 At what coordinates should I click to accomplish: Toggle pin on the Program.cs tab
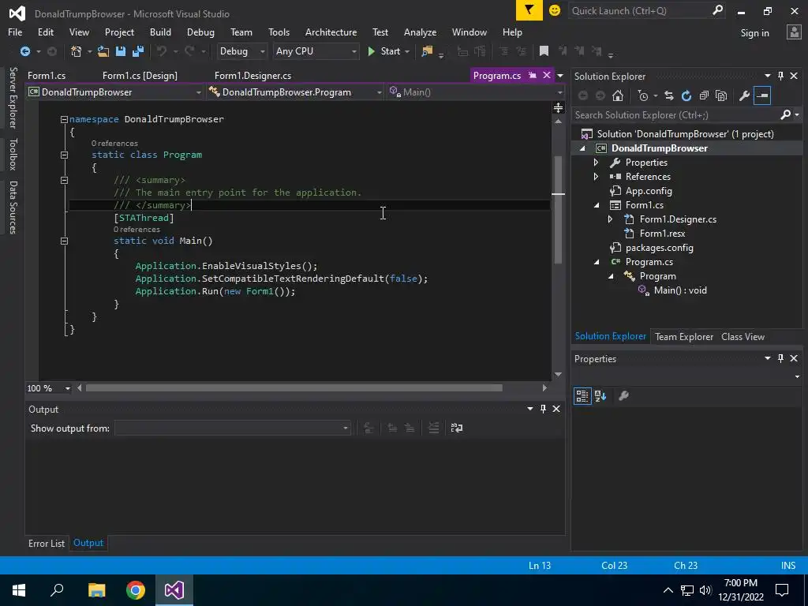pyautogui.click(x=533, y=75)
